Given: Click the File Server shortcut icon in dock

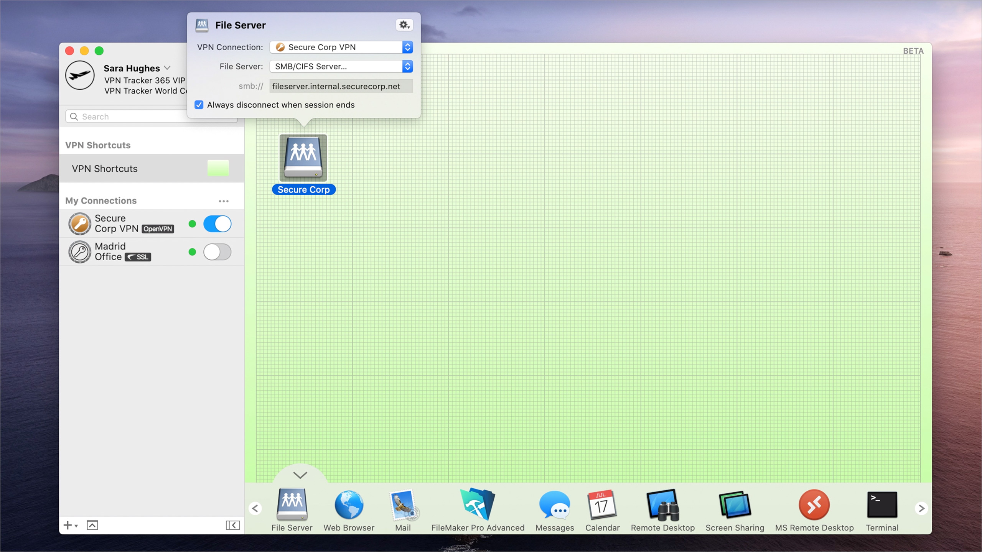Looking at the screenshot, I should click(292, 504).
